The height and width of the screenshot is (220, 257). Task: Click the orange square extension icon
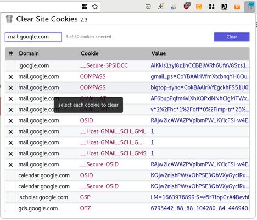pyautogui.click(x=199, y=7)
